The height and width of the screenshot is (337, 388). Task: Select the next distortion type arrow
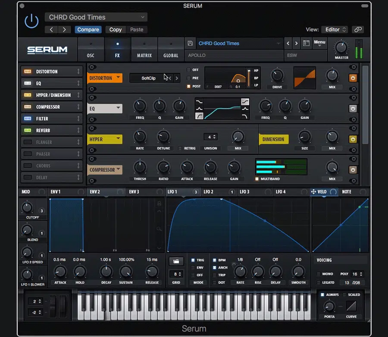tap(177, 78)
